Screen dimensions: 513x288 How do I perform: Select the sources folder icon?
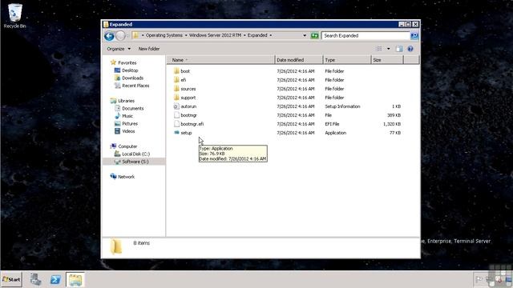[176, 89]
